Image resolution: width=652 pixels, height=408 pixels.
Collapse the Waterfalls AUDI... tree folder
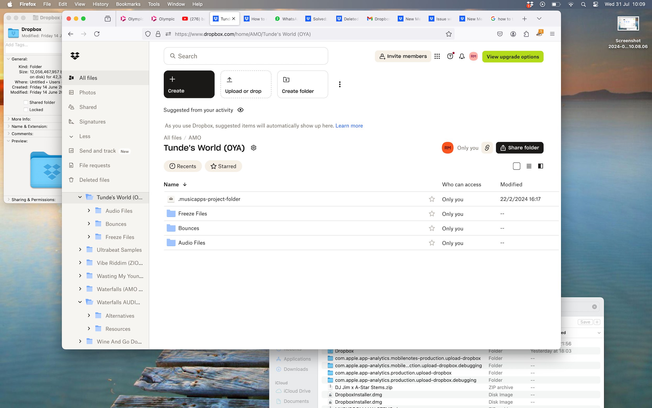tap(80, 302)
